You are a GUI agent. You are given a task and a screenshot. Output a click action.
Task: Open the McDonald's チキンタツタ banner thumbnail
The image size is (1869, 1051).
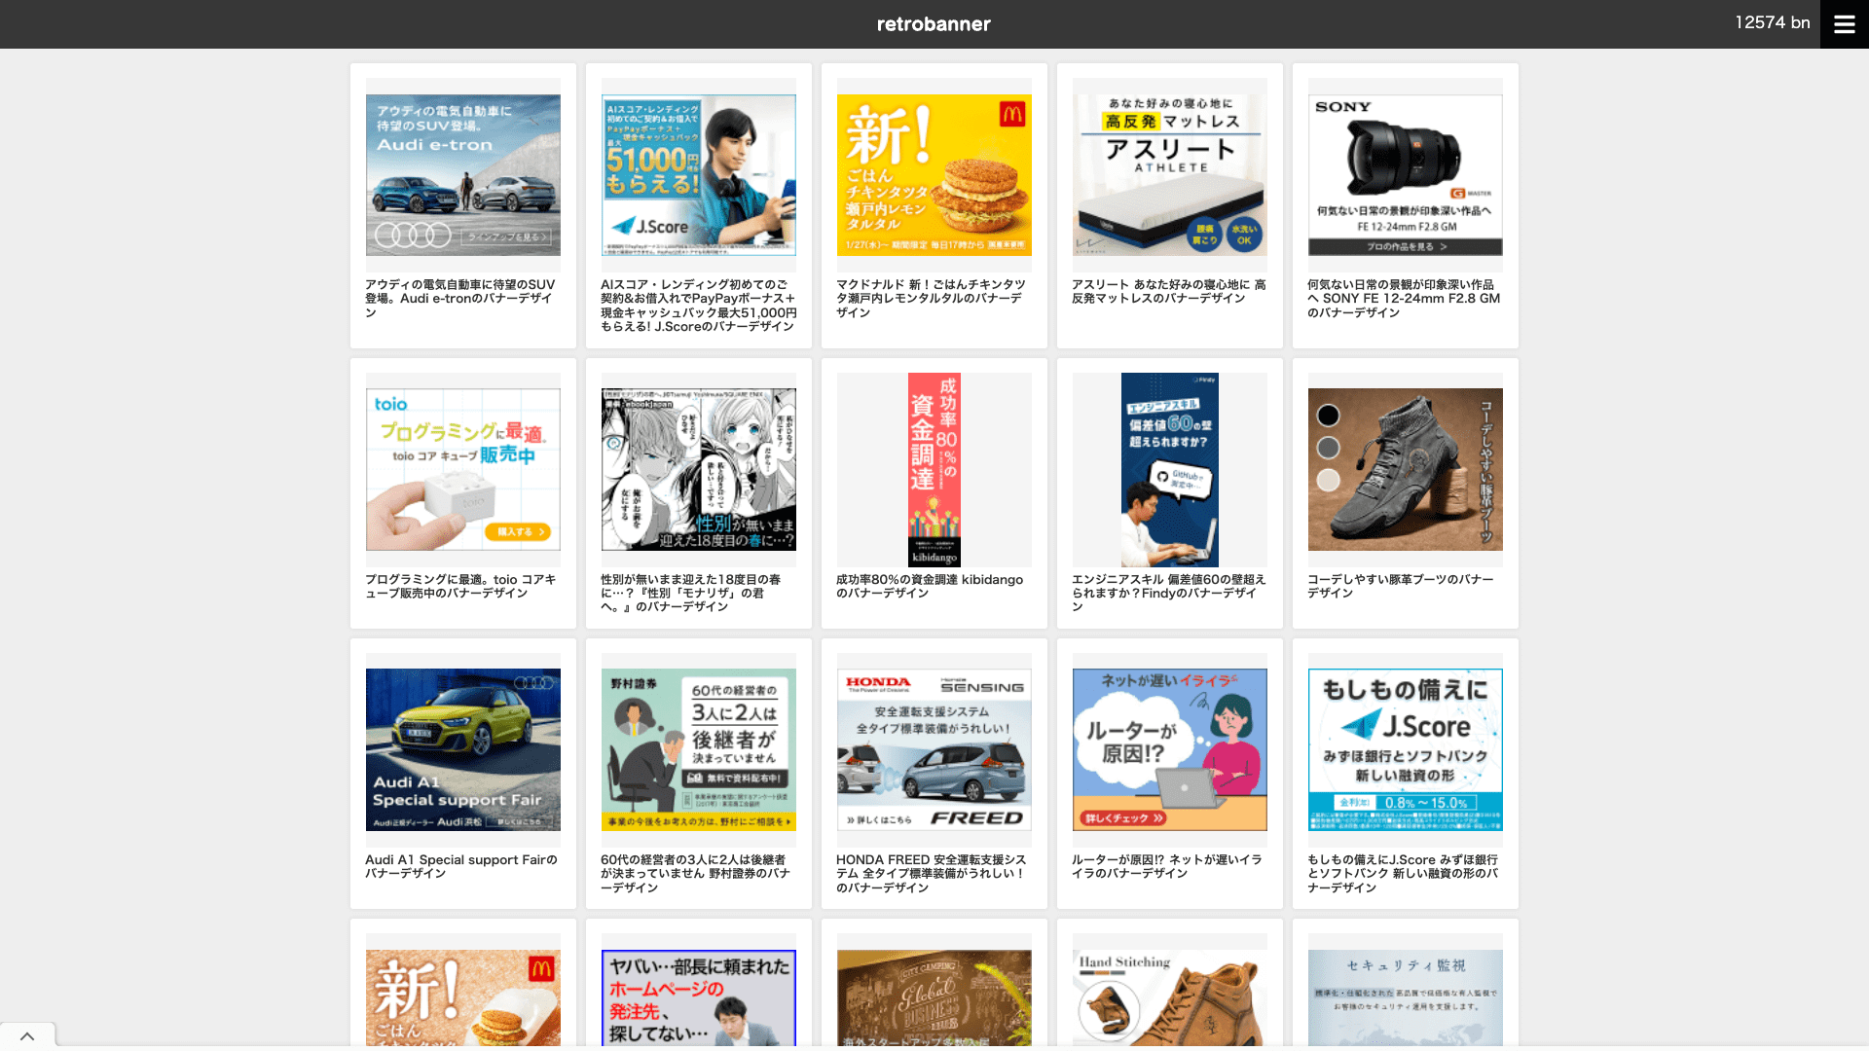point(934,175)
